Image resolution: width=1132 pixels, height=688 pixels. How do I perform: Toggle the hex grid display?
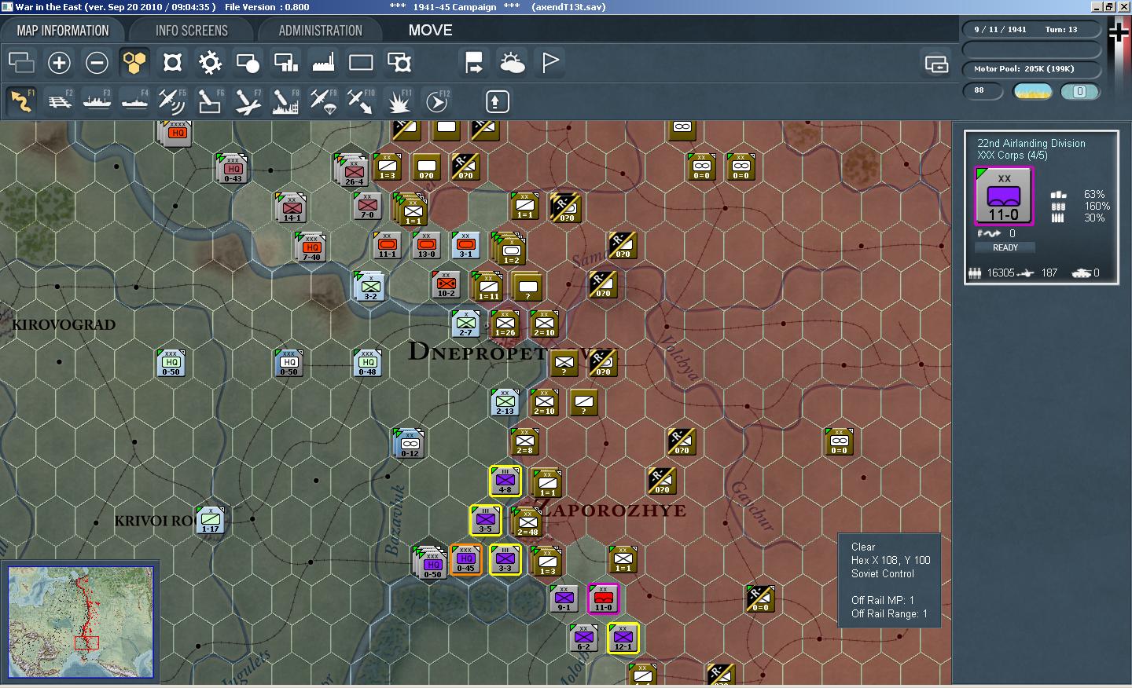pyautogui.click(x=134, y=63)
